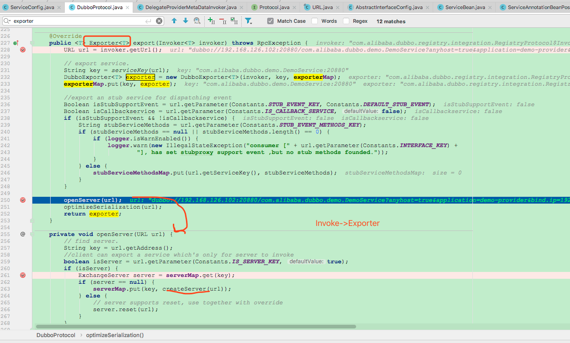Enable the Regex checkbox
Screen dimensions: 570x343
346,21
